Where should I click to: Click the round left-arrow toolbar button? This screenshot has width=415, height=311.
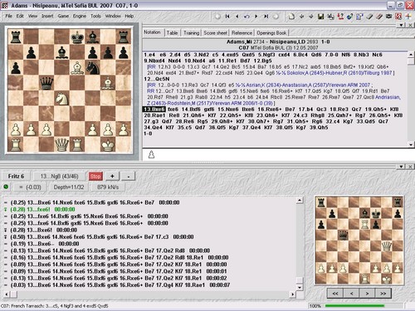click(x=217, y=17)
